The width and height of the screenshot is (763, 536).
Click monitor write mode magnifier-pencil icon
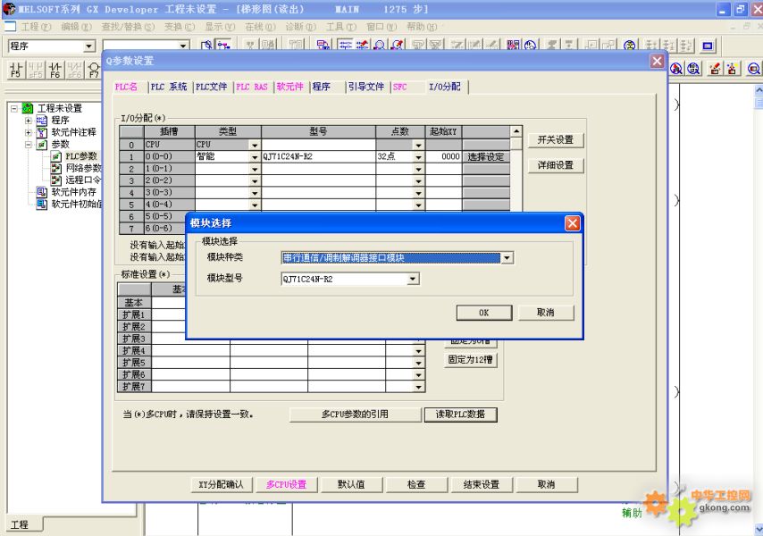pyautogui.click(x=398, y=46)
